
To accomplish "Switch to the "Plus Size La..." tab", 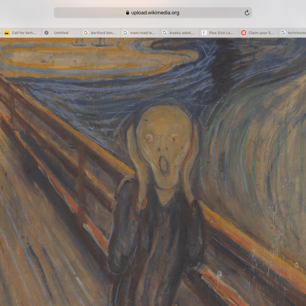I will (x=221, y=33).
